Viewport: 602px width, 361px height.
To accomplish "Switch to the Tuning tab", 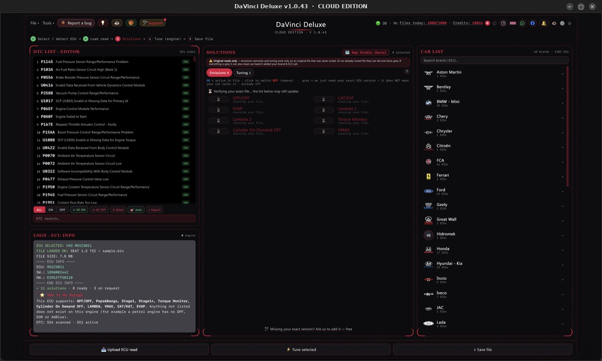I will 243,73.
